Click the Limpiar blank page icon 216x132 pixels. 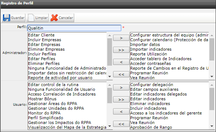click(x=31, y=18)
